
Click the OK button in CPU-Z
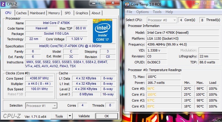[x=107, y=116]
